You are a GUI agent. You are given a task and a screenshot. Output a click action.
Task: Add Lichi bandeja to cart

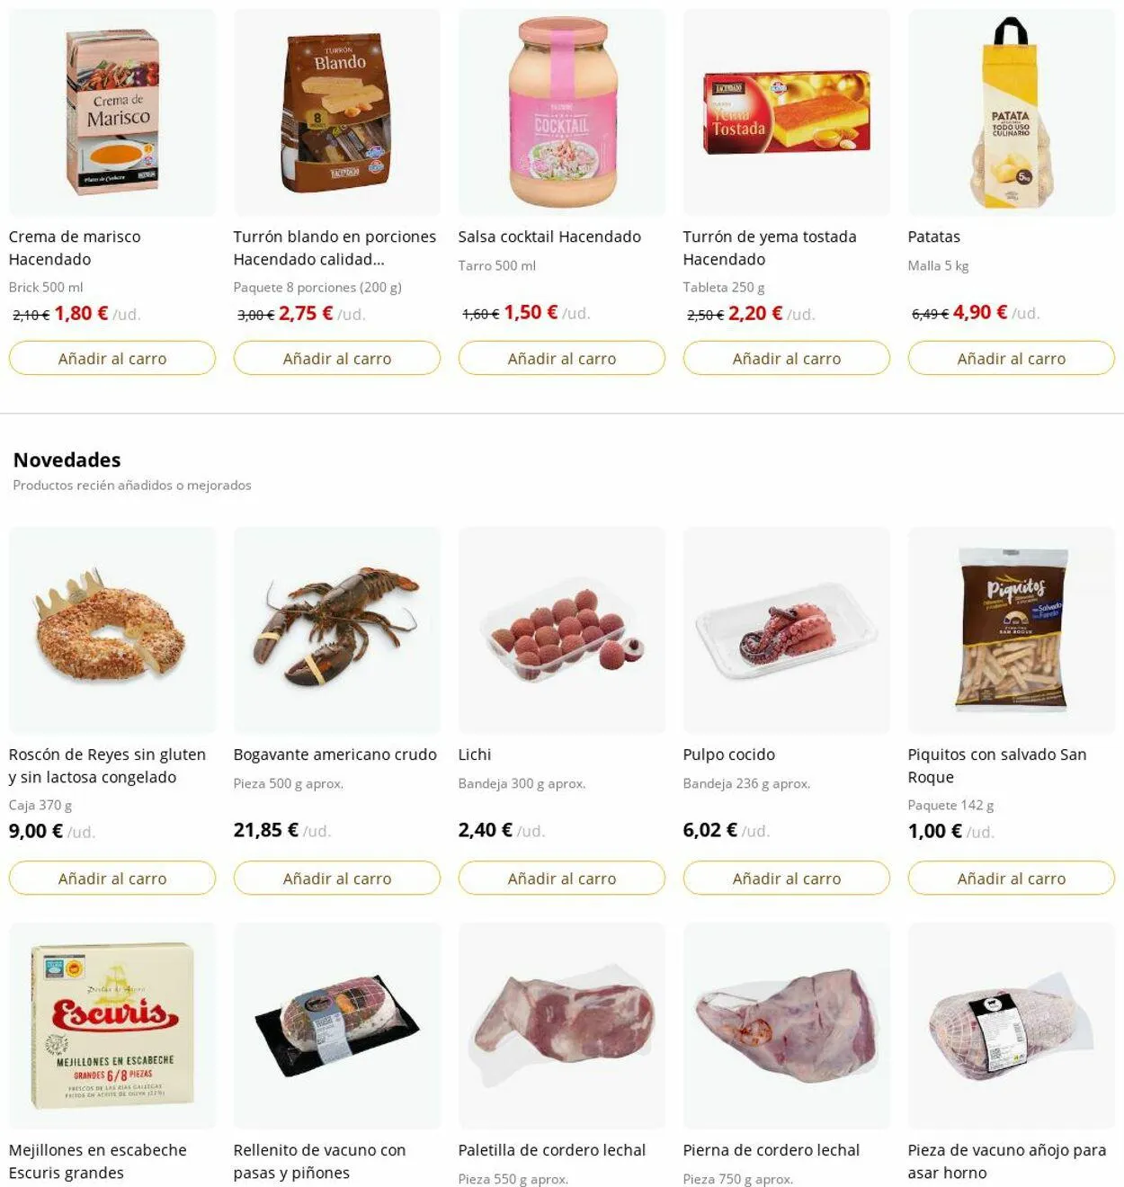pyautogui.click(x=562, y=878)
